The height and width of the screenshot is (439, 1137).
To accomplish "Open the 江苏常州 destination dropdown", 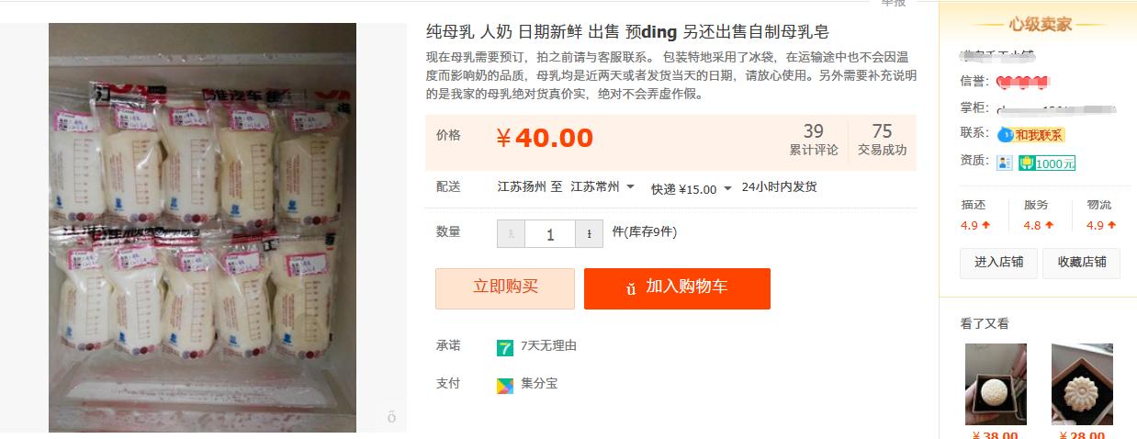I will (x=602, y=187).
